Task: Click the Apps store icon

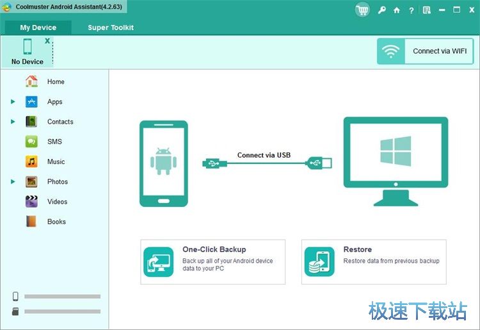Action: tap(31, 101)
